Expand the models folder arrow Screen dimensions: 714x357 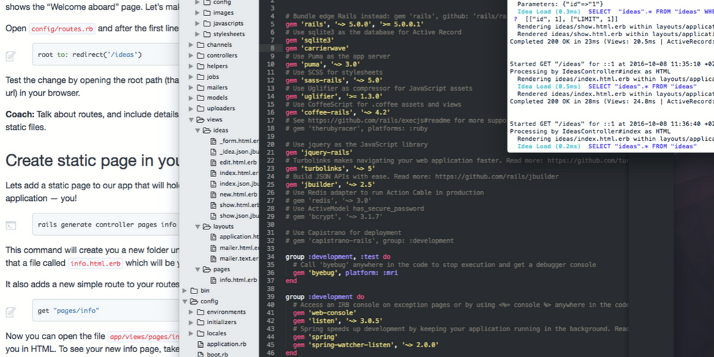click(x=191, y=98)
